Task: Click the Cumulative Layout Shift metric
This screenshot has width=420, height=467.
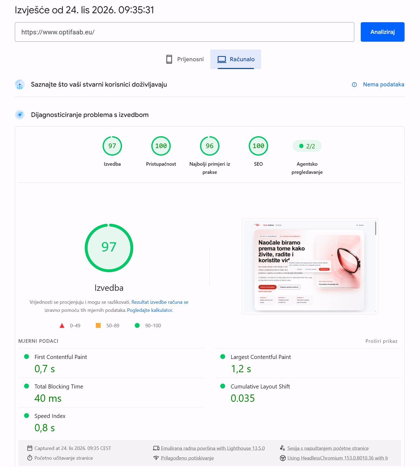Action: pyautogui.click(x=308, y=393)
